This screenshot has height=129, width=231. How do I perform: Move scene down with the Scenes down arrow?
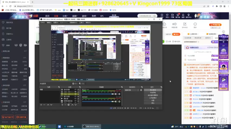[x=51, y=105]
